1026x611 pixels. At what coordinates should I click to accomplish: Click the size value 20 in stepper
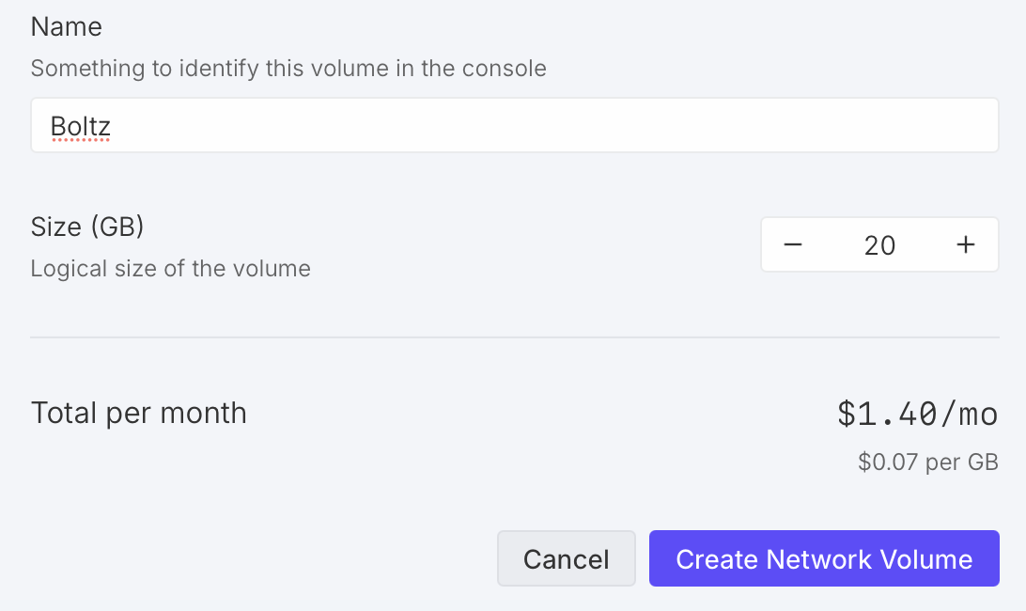click(879, 245)
